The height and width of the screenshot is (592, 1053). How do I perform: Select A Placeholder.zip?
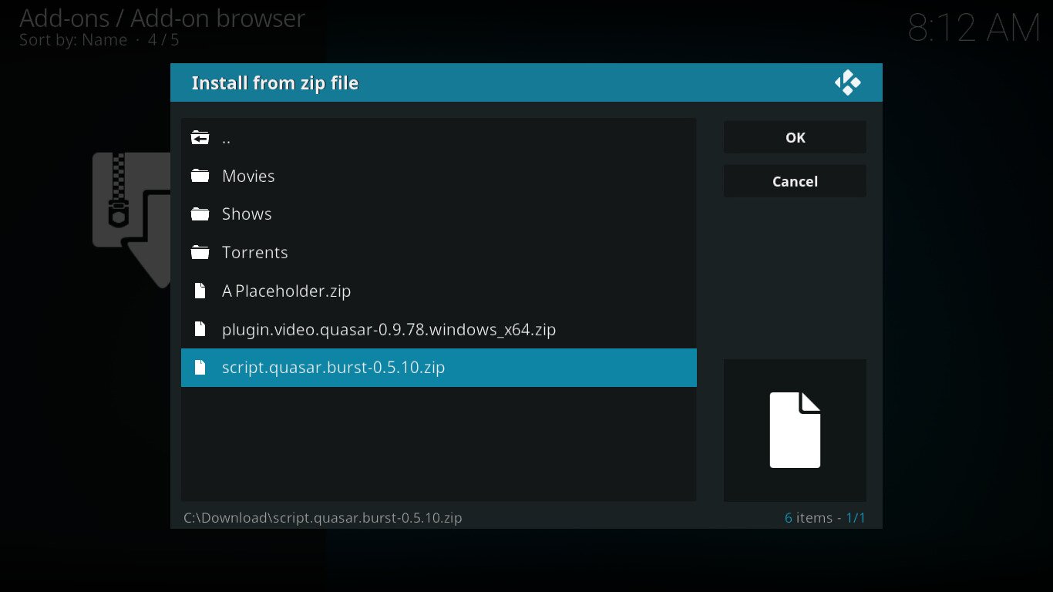(439, 291)
